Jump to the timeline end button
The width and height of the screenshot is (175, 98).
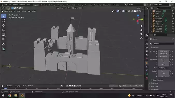80,86
